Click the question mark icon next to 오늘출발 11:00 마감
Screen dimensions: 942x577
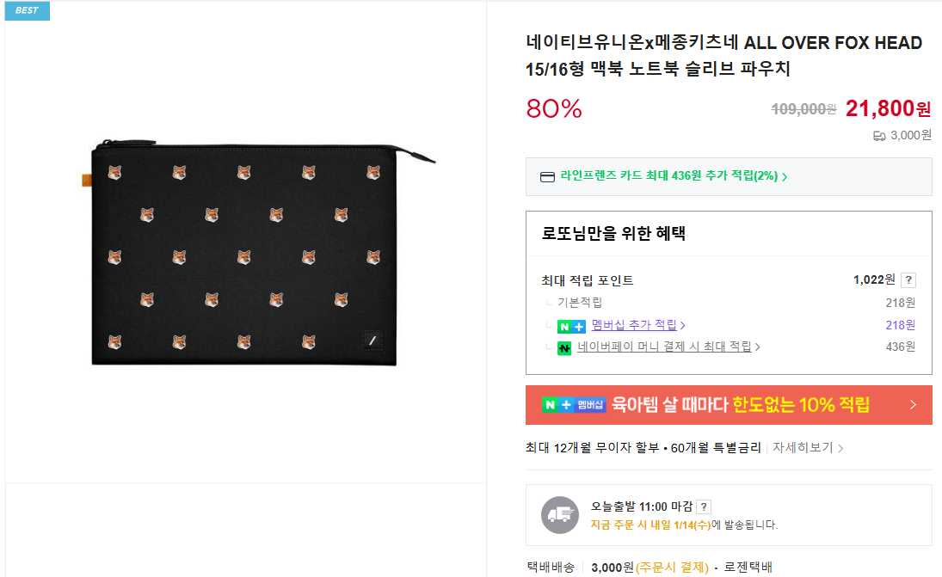pos(703,508)
